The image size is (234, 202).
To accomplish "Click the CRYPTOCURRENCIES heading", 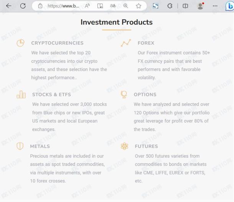I will click(x=57, y=43).
